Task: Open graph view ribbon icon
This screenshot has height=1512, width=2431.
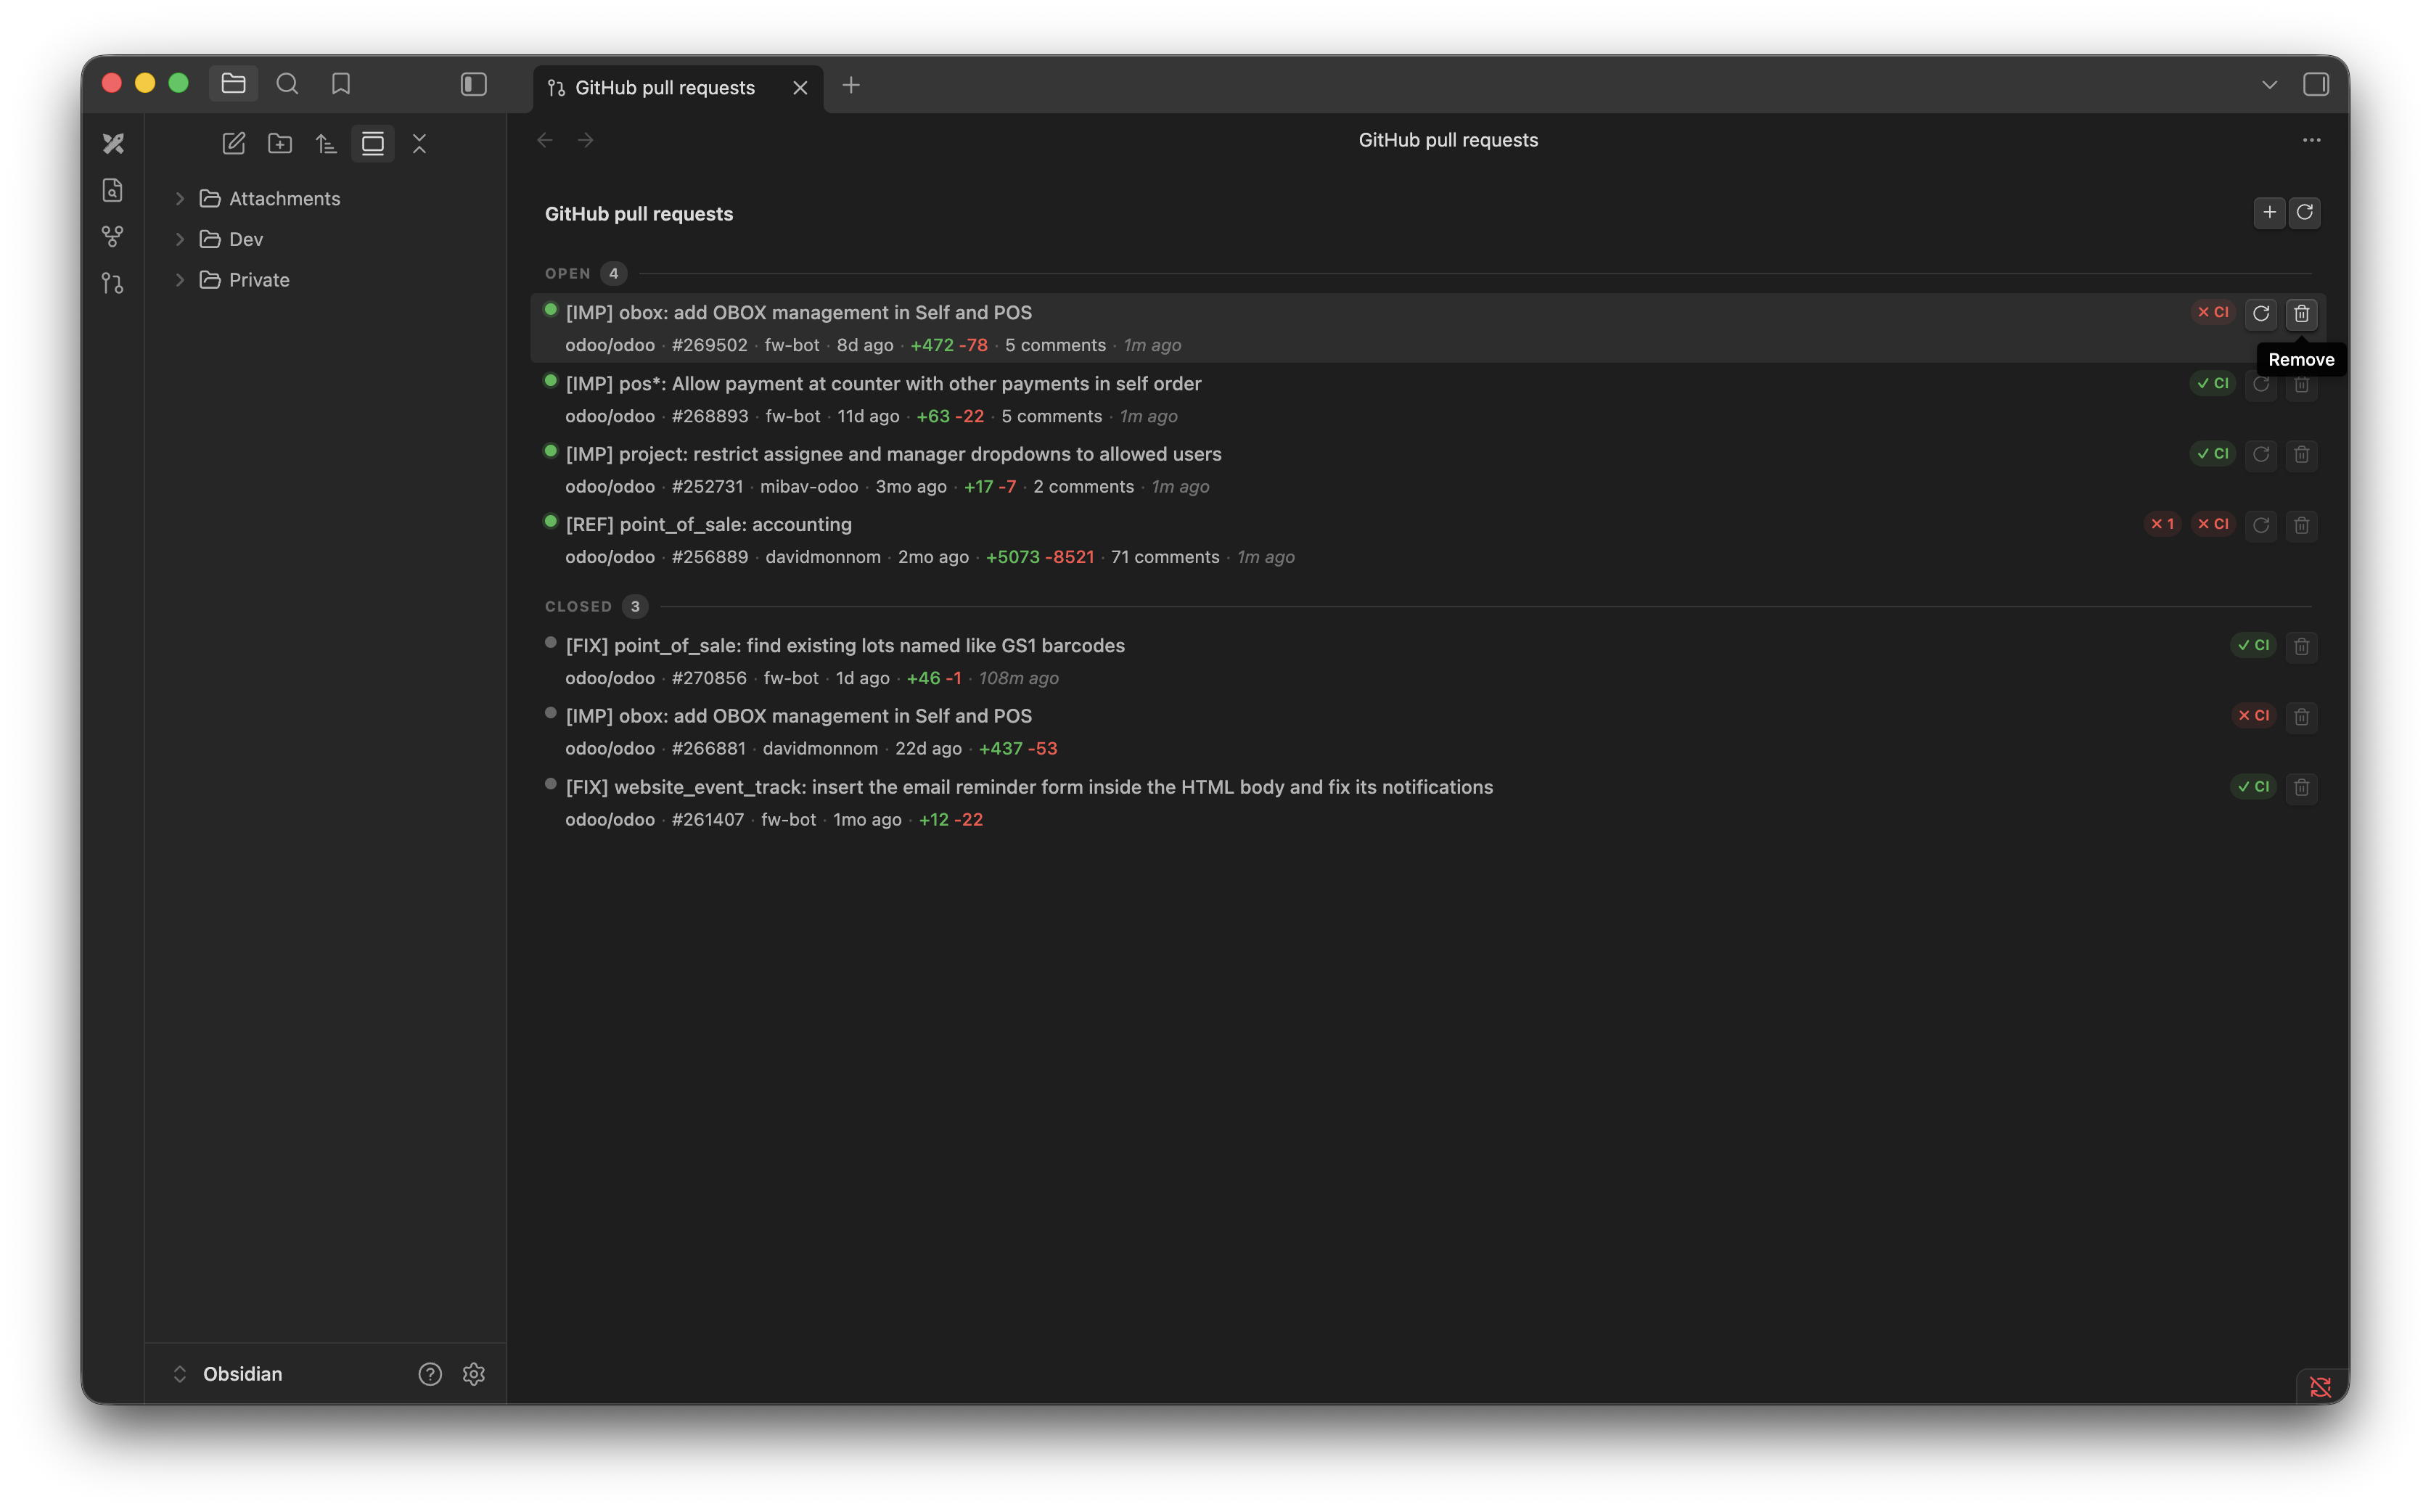Action: (x=113, y=237)
